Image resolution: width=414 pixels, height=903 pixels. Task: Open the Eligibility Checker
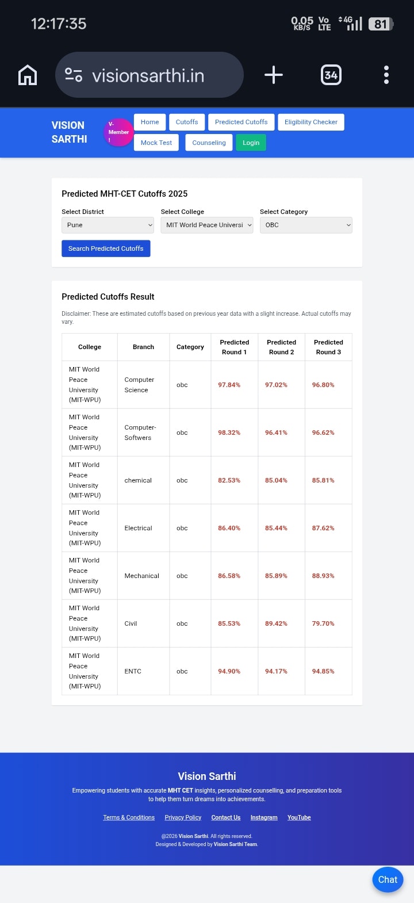pos(310,122)
